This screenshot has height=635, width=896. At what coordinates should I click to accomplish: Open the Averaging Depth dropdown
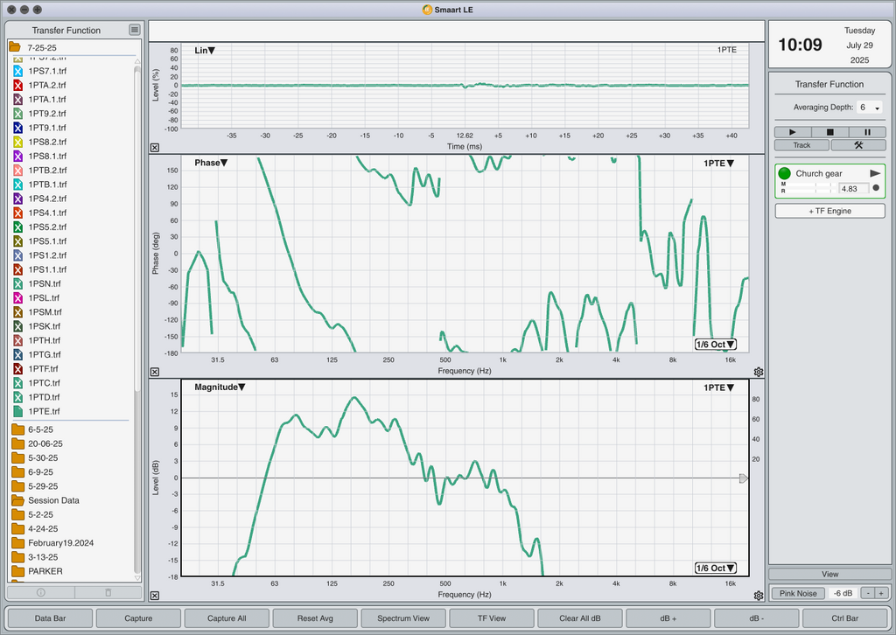click(x=869, y=108)
